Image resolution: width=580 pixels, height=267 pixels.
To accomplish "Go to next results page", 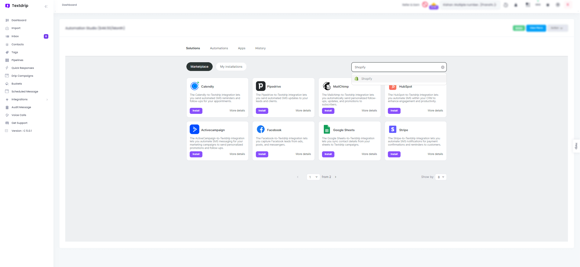I will pyautogui.click(x=335, y=177).
